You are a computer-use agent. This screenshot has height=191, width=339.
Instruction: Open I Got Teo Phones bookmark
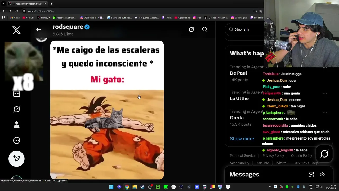[216, 18]
